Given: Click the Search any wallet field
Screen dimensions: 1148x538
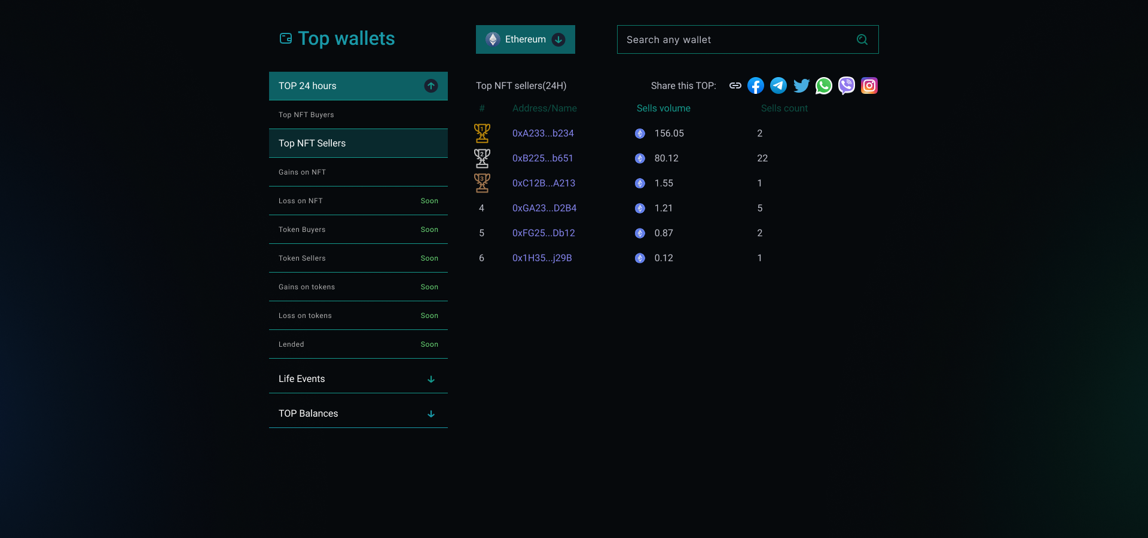Looking at the screenshot, I should (717, 39).
